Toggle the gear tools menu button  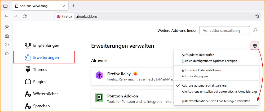[255, 46]
